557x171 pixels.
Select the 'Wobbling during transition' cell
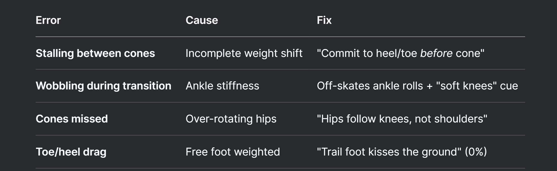pyautogui.click(x=103, y=86)
